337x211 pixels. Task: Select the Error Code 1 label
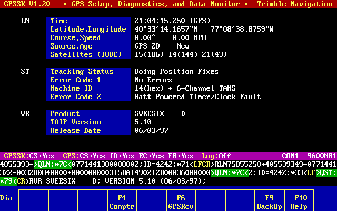(x=75, y=80)
